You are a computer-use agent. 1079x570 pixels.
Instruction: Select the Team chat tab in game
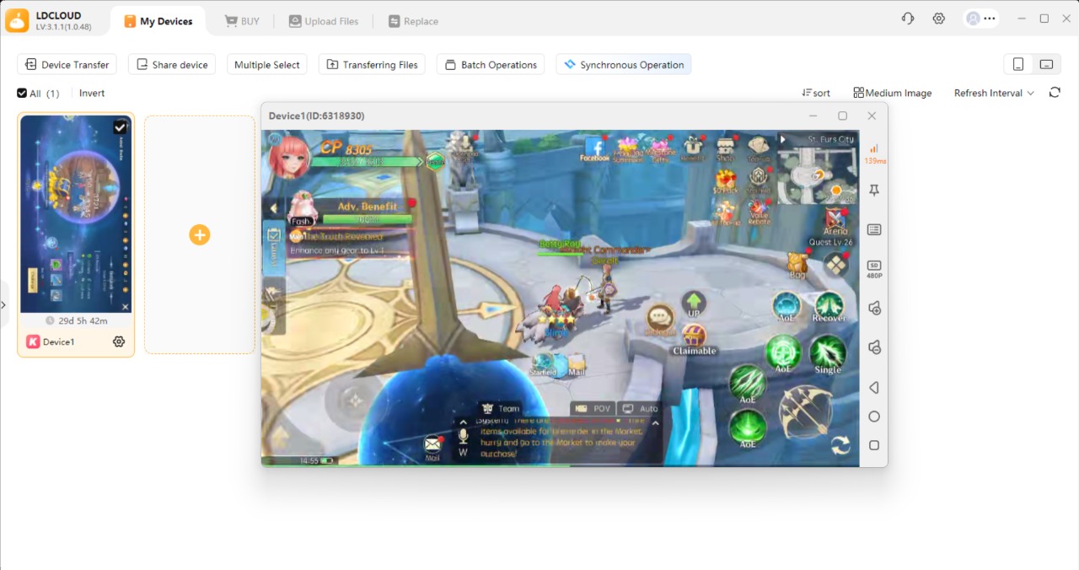[500, 409]
